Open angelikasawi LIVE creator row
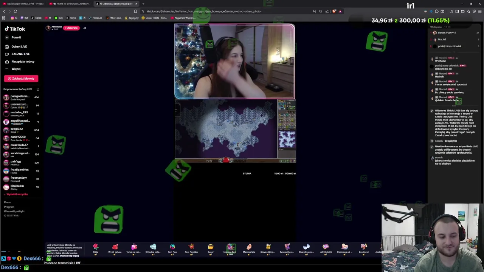The width and height of the screenshot is (484, 272). pyautogui.click(x=21, y=122)
